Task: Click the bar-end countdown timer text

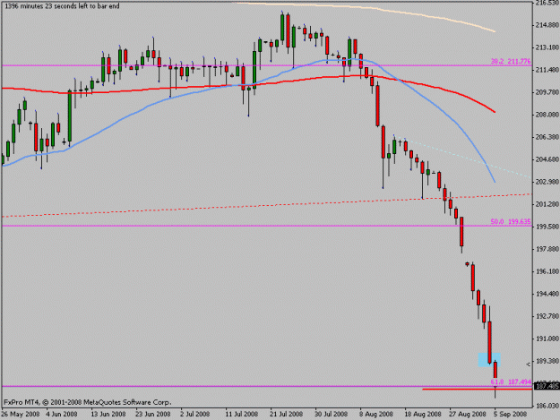Action: point(62,6)
